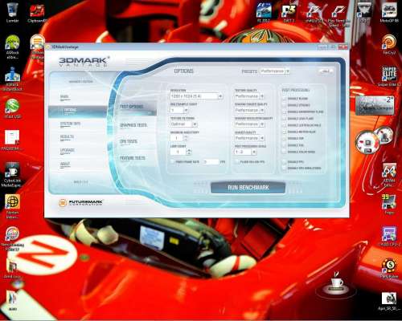This screenshot has width=402, height=321.
Task: Open the Multisample Count dropdown
Action: (179, 110)
